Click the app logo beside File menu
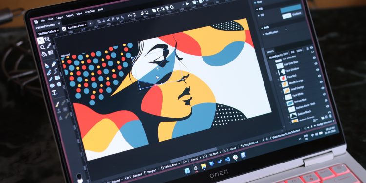This screenshot has height=183, width=366. (36, 21)
